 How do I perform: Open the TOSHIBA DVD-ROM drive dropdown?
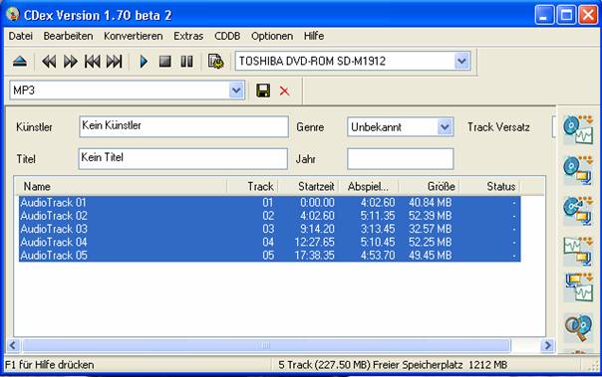461,61
